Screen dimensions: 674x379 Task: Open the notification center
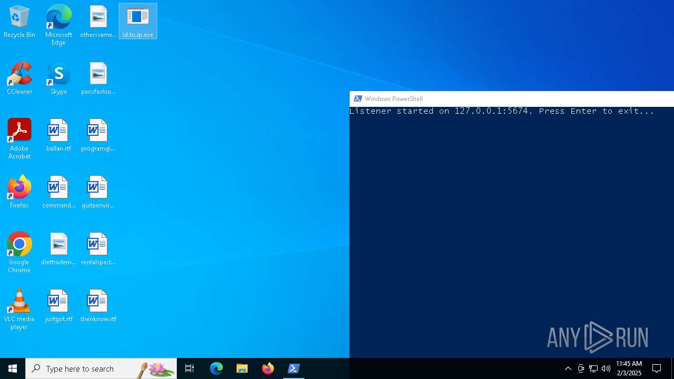[x=657, y=368]
